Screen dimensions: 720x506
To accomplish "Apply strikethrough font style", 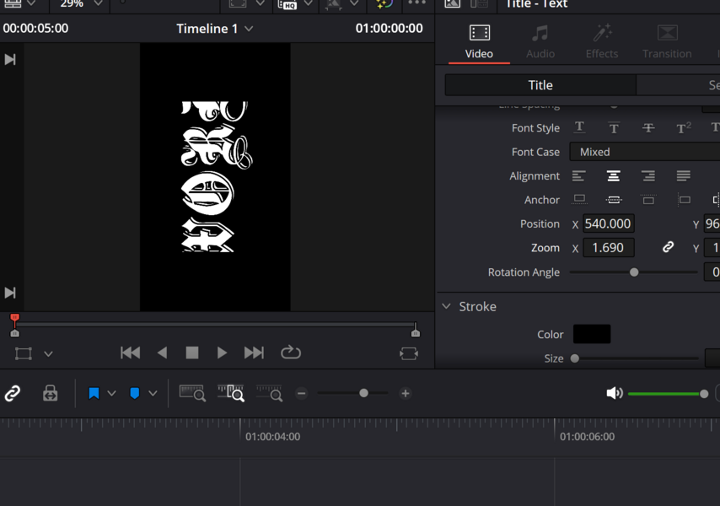I will [648, 128].
